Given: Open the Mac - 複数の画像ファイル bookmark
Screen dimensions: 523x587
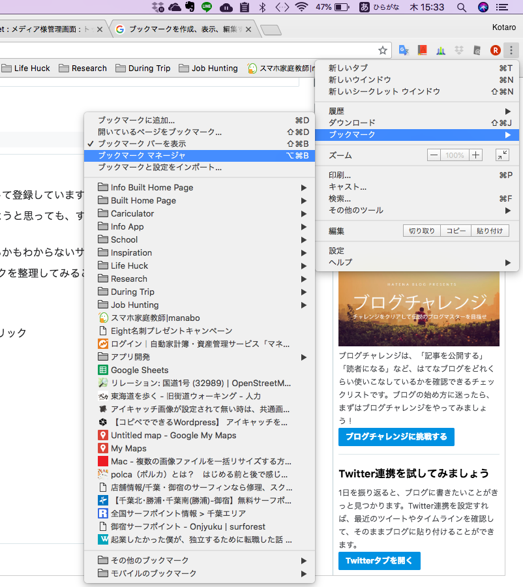Looking at the screenshot, I should (x=200, y=461).
